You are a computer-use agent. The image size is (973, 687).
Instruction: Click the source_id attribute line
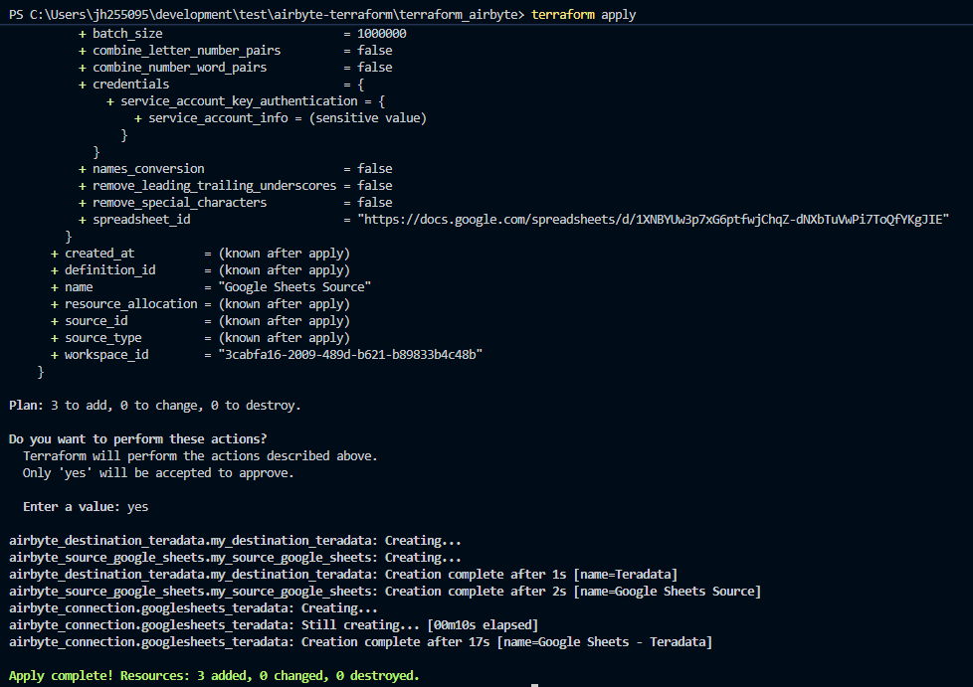click(200, 320)
